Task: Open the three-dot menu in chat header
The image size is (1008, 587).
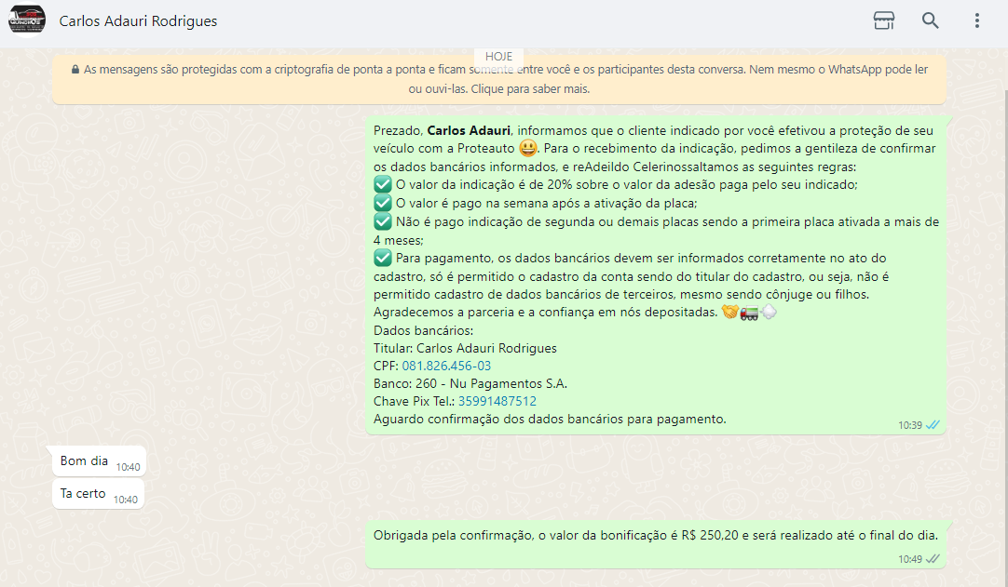Action: coord(976,20)
